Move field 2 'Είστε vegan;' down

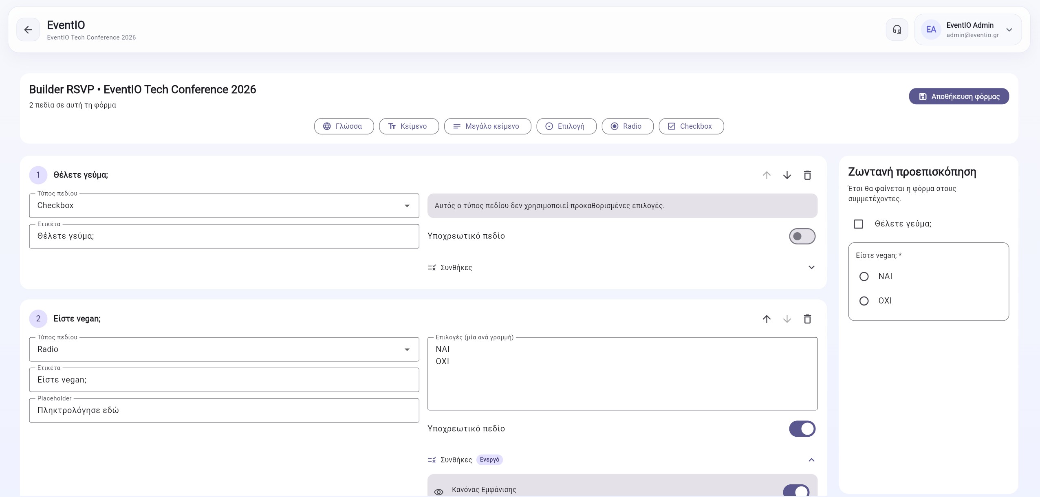[x=787, y=319]
